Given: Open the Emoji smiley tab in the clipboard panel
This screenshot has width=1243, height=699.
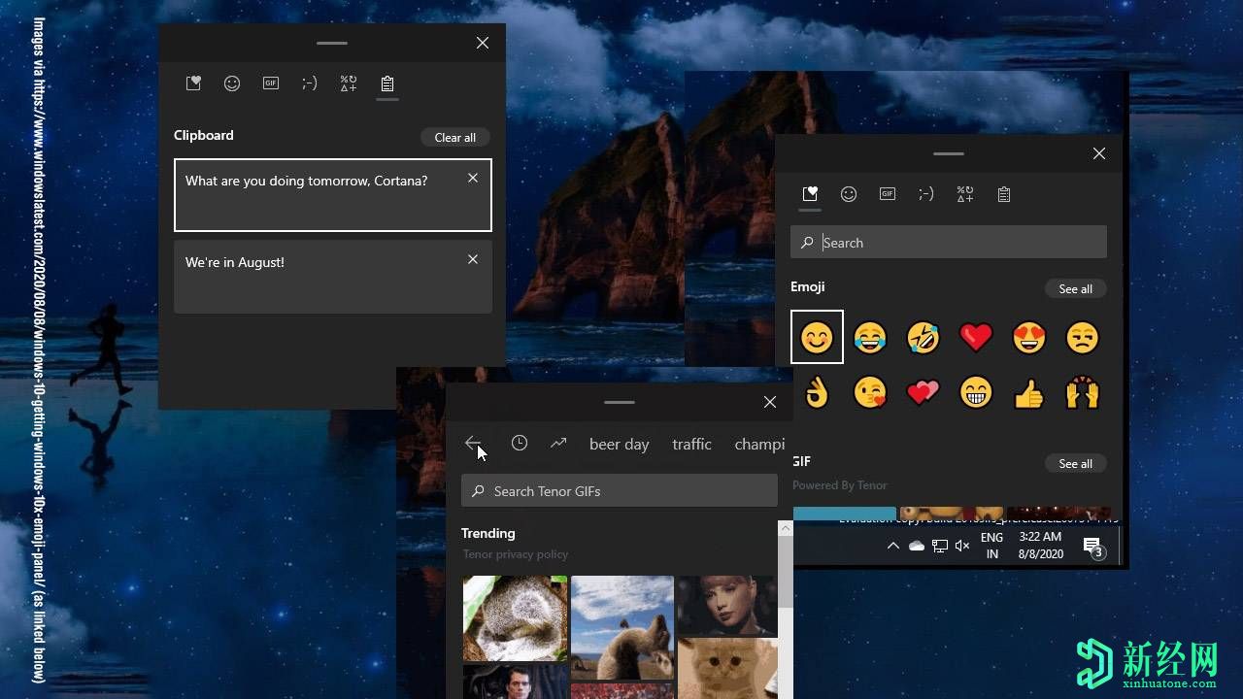Looking at the screenshot, I should (x=232, y=83).
